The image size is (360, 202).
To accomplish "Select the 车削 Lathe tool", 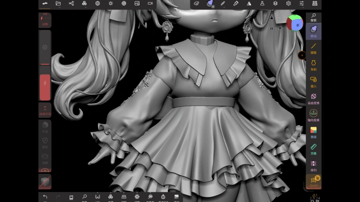I will pos(313,65).
